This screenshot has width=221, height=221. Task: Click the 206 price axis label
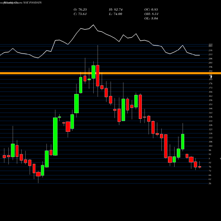coord(210,59)
